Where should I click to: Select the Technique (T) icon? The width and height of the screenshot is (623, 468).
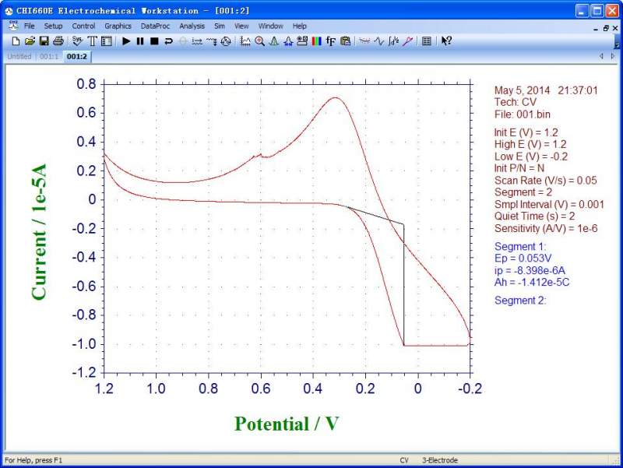point(92,41)
